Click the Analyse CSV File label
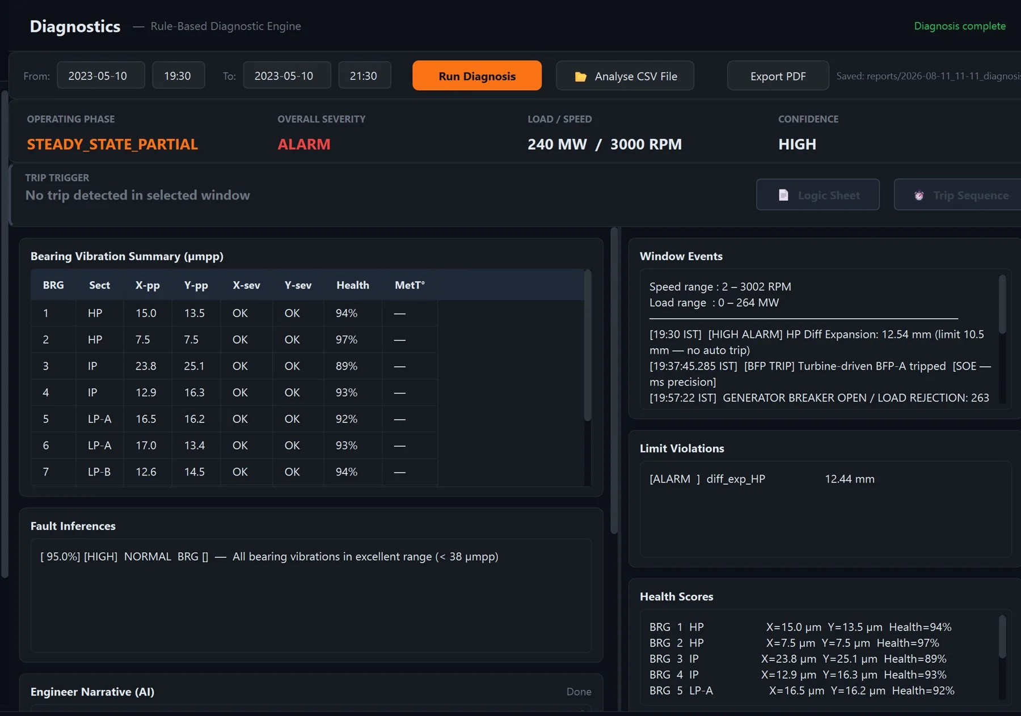Viewport: 1021px width, 716px height. (x=636, y=76)
